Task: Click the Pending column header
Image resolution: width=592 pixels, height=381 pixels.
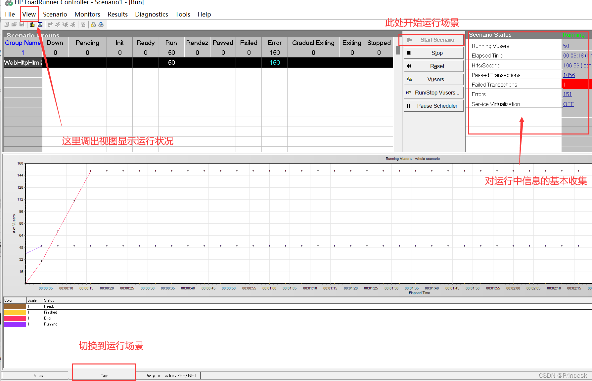Action: pos(87,43)
